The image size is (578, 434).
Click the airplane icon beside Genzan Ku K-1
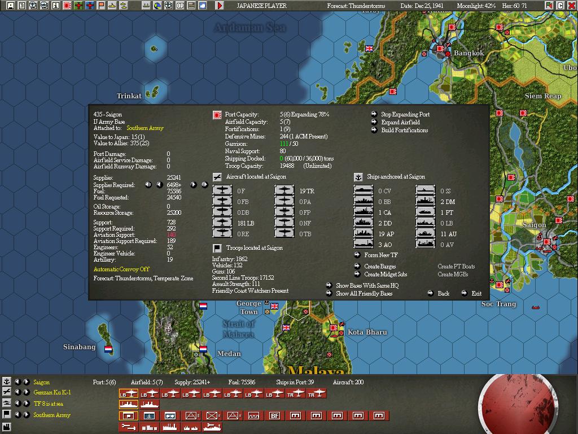(x=6, y=392)
